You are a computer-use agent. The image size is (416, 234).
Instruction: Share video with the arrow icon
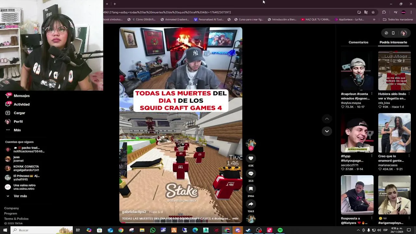pos(251,204)
